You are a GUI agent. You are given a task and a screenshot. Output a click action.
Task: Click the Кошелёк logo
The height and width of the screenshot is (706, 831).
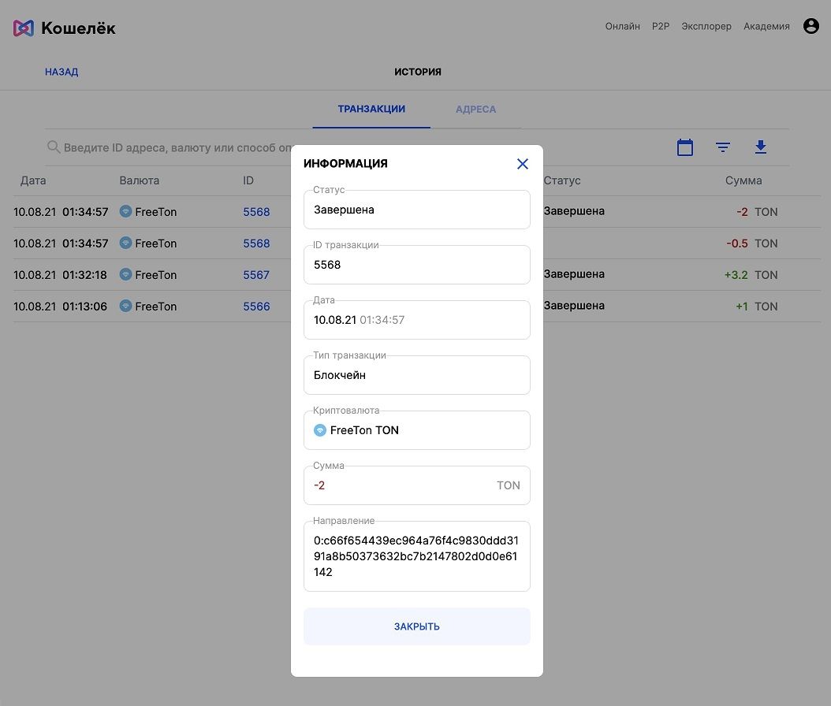(x=64, y=28)
